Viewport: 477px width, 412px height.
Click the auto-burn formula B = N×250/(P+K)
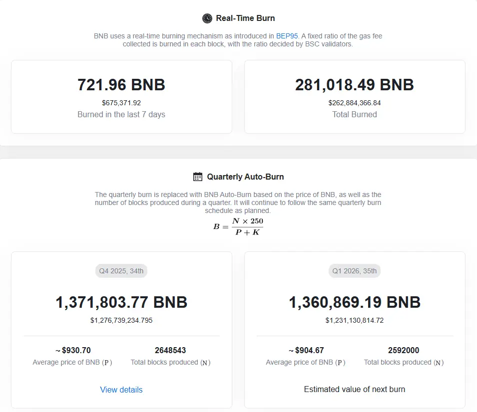[239, 226]
